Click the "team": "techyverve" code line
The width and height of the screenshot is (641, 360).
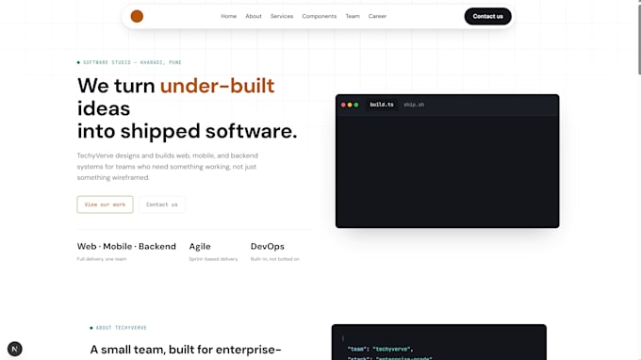[380, 349]
